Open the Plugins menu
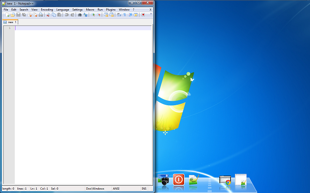This screenshot has height=193, width=310. click(110, 10)
